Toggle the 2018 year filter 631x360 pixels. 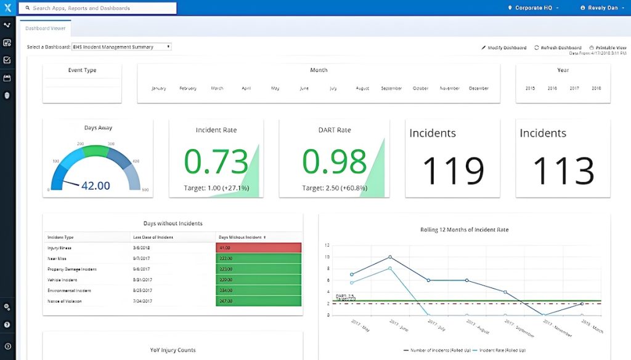(x=596, y=88)
